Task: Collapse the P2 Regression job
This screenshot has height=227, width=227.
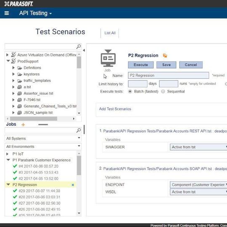Action: [8, 185]
